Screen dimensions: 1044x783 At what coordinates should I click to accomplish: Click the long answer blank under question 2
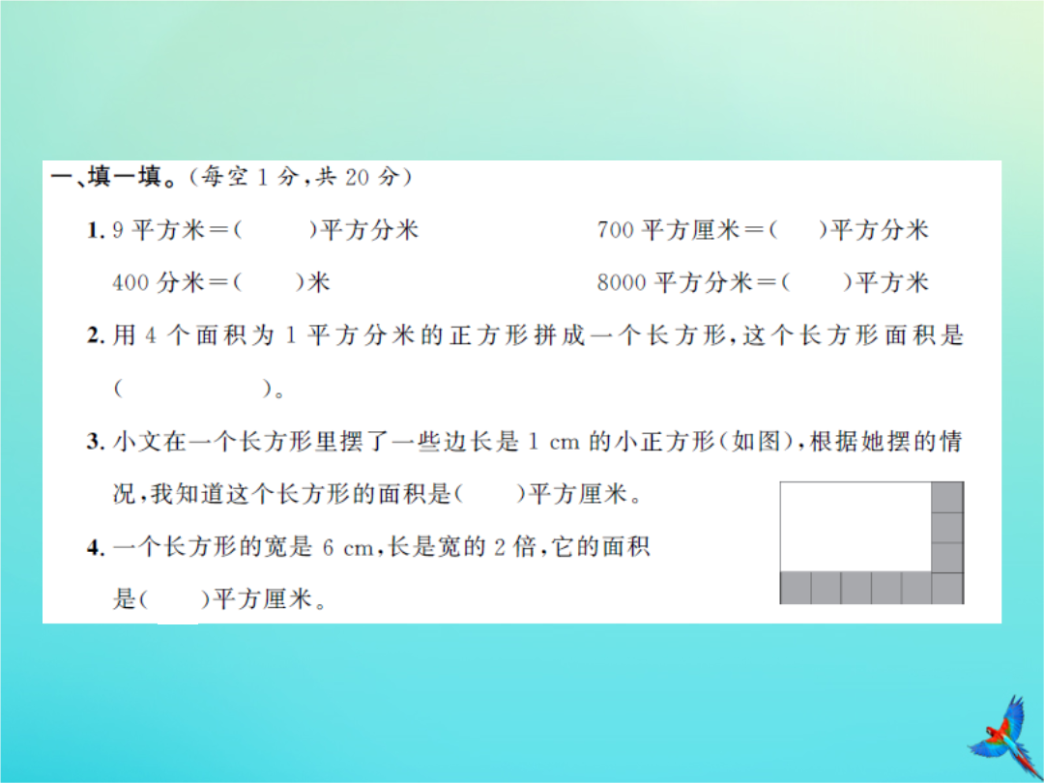pos(193,389)
